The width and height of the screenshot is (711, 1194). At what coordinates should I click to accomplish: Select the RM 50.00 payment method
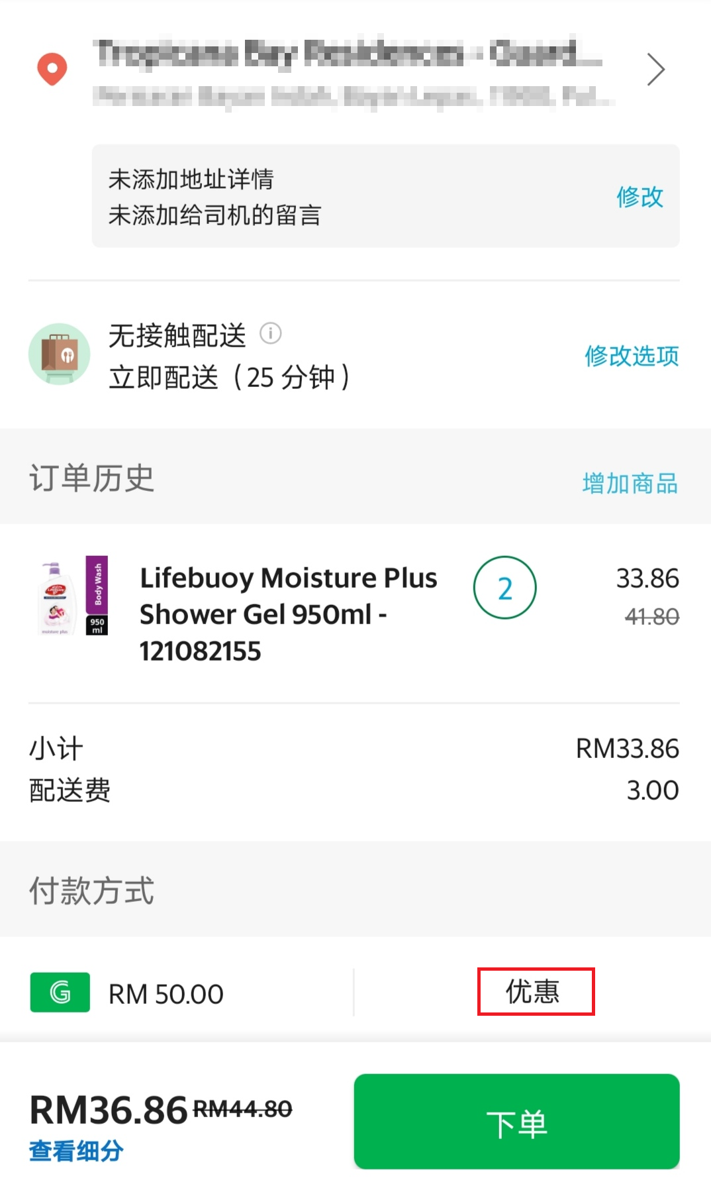(x=166, y=994)
